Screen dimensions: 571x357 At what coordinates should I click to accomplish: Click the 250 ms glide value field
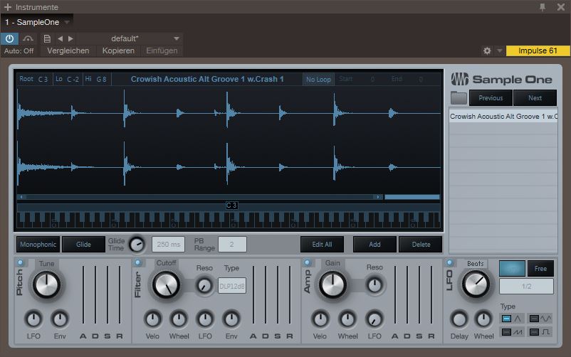[x=168, y=245]
